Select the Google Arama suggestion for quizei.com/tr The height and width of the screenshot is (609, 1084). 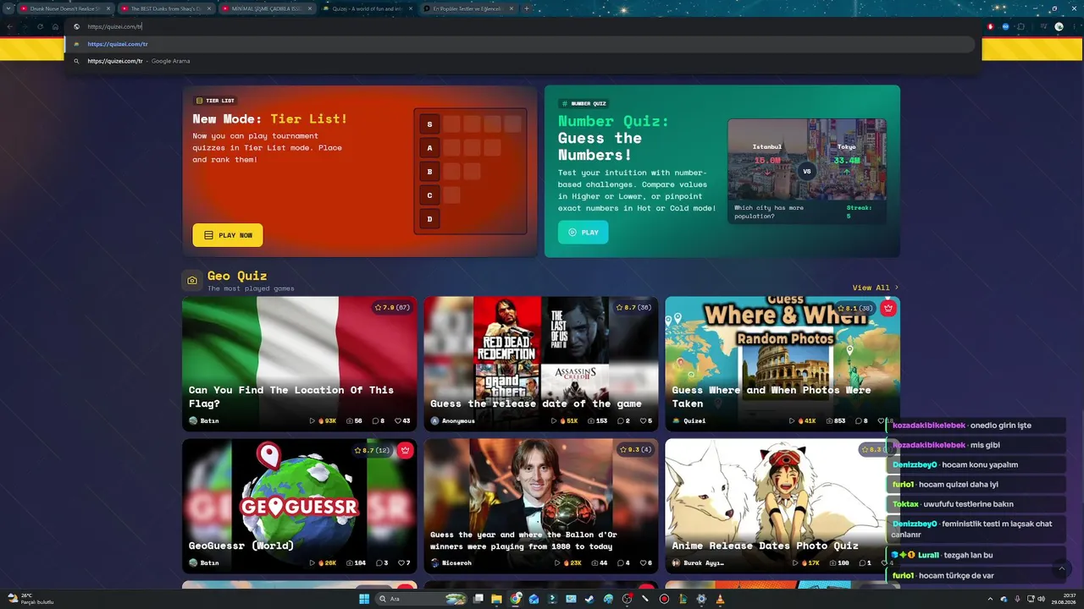[523, 61]
